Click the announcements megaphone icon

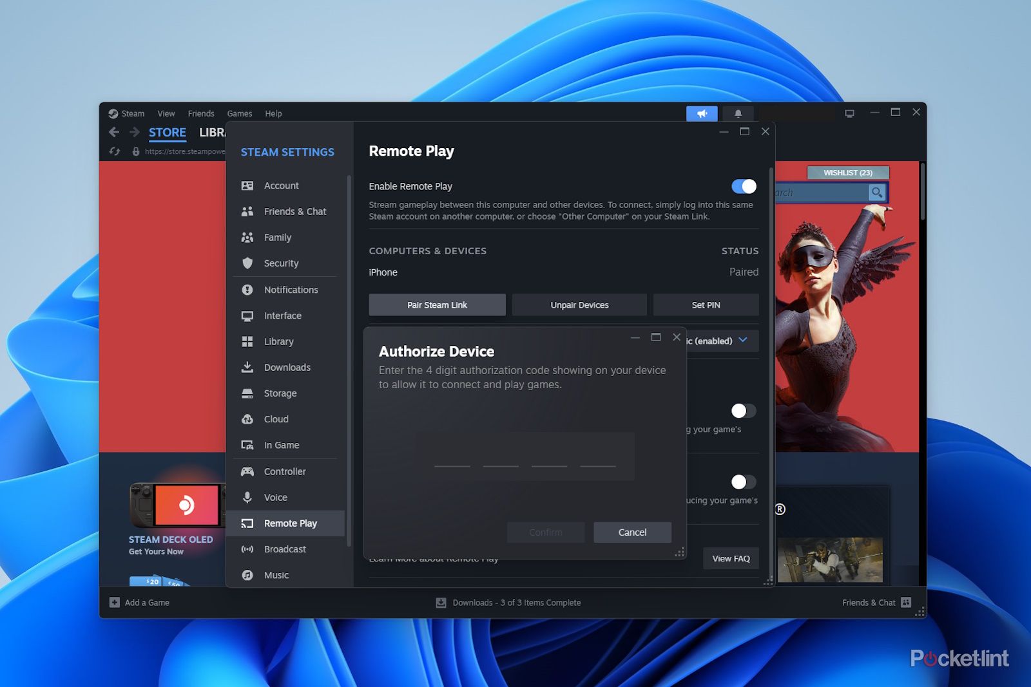click(702, 113)
